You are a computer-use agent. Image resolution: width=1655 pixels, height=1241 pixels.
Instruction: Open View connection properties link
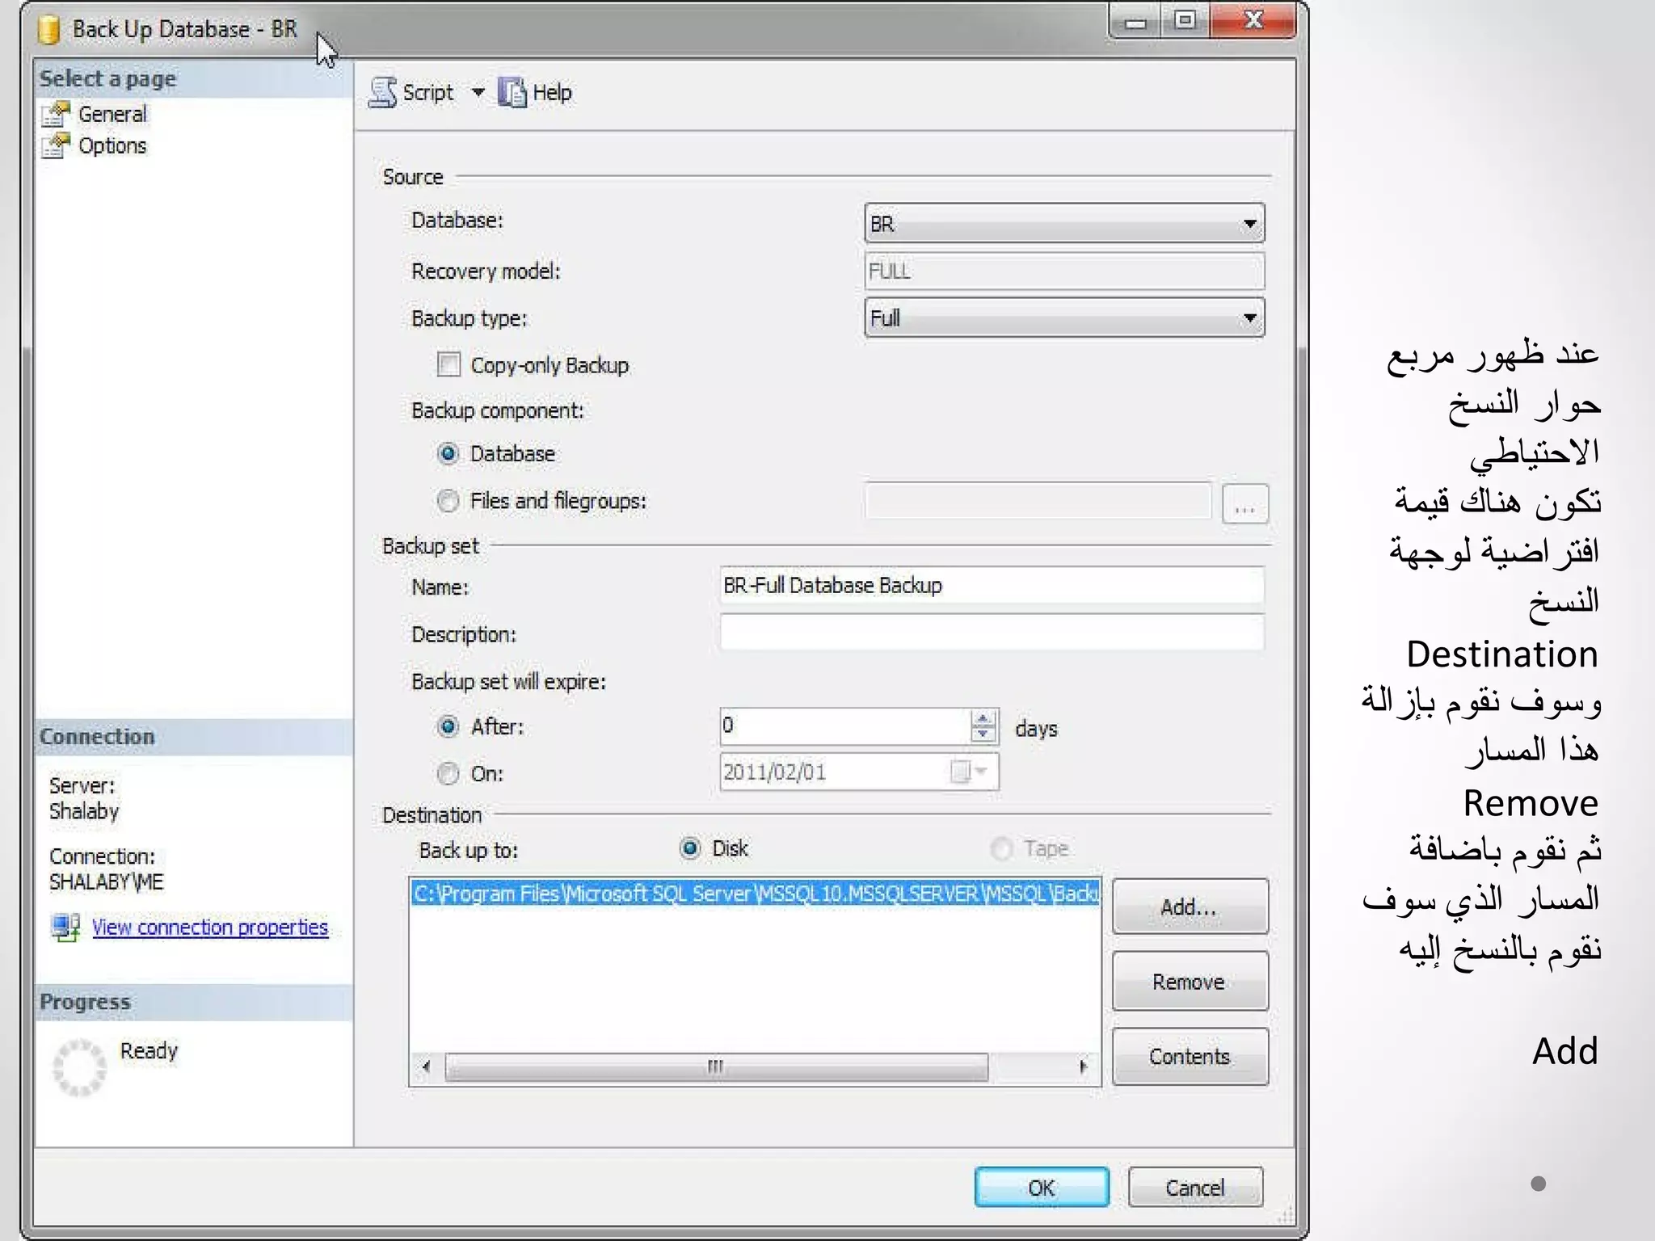point(209,928)
